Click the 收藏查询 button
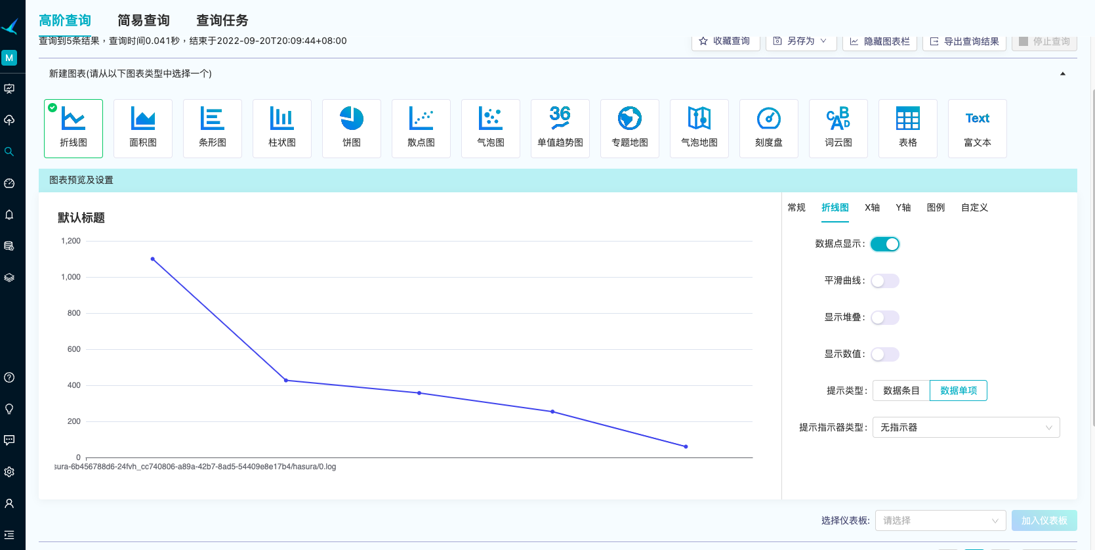The height and width of the screenshot is (550, 1095). point(726,41)
